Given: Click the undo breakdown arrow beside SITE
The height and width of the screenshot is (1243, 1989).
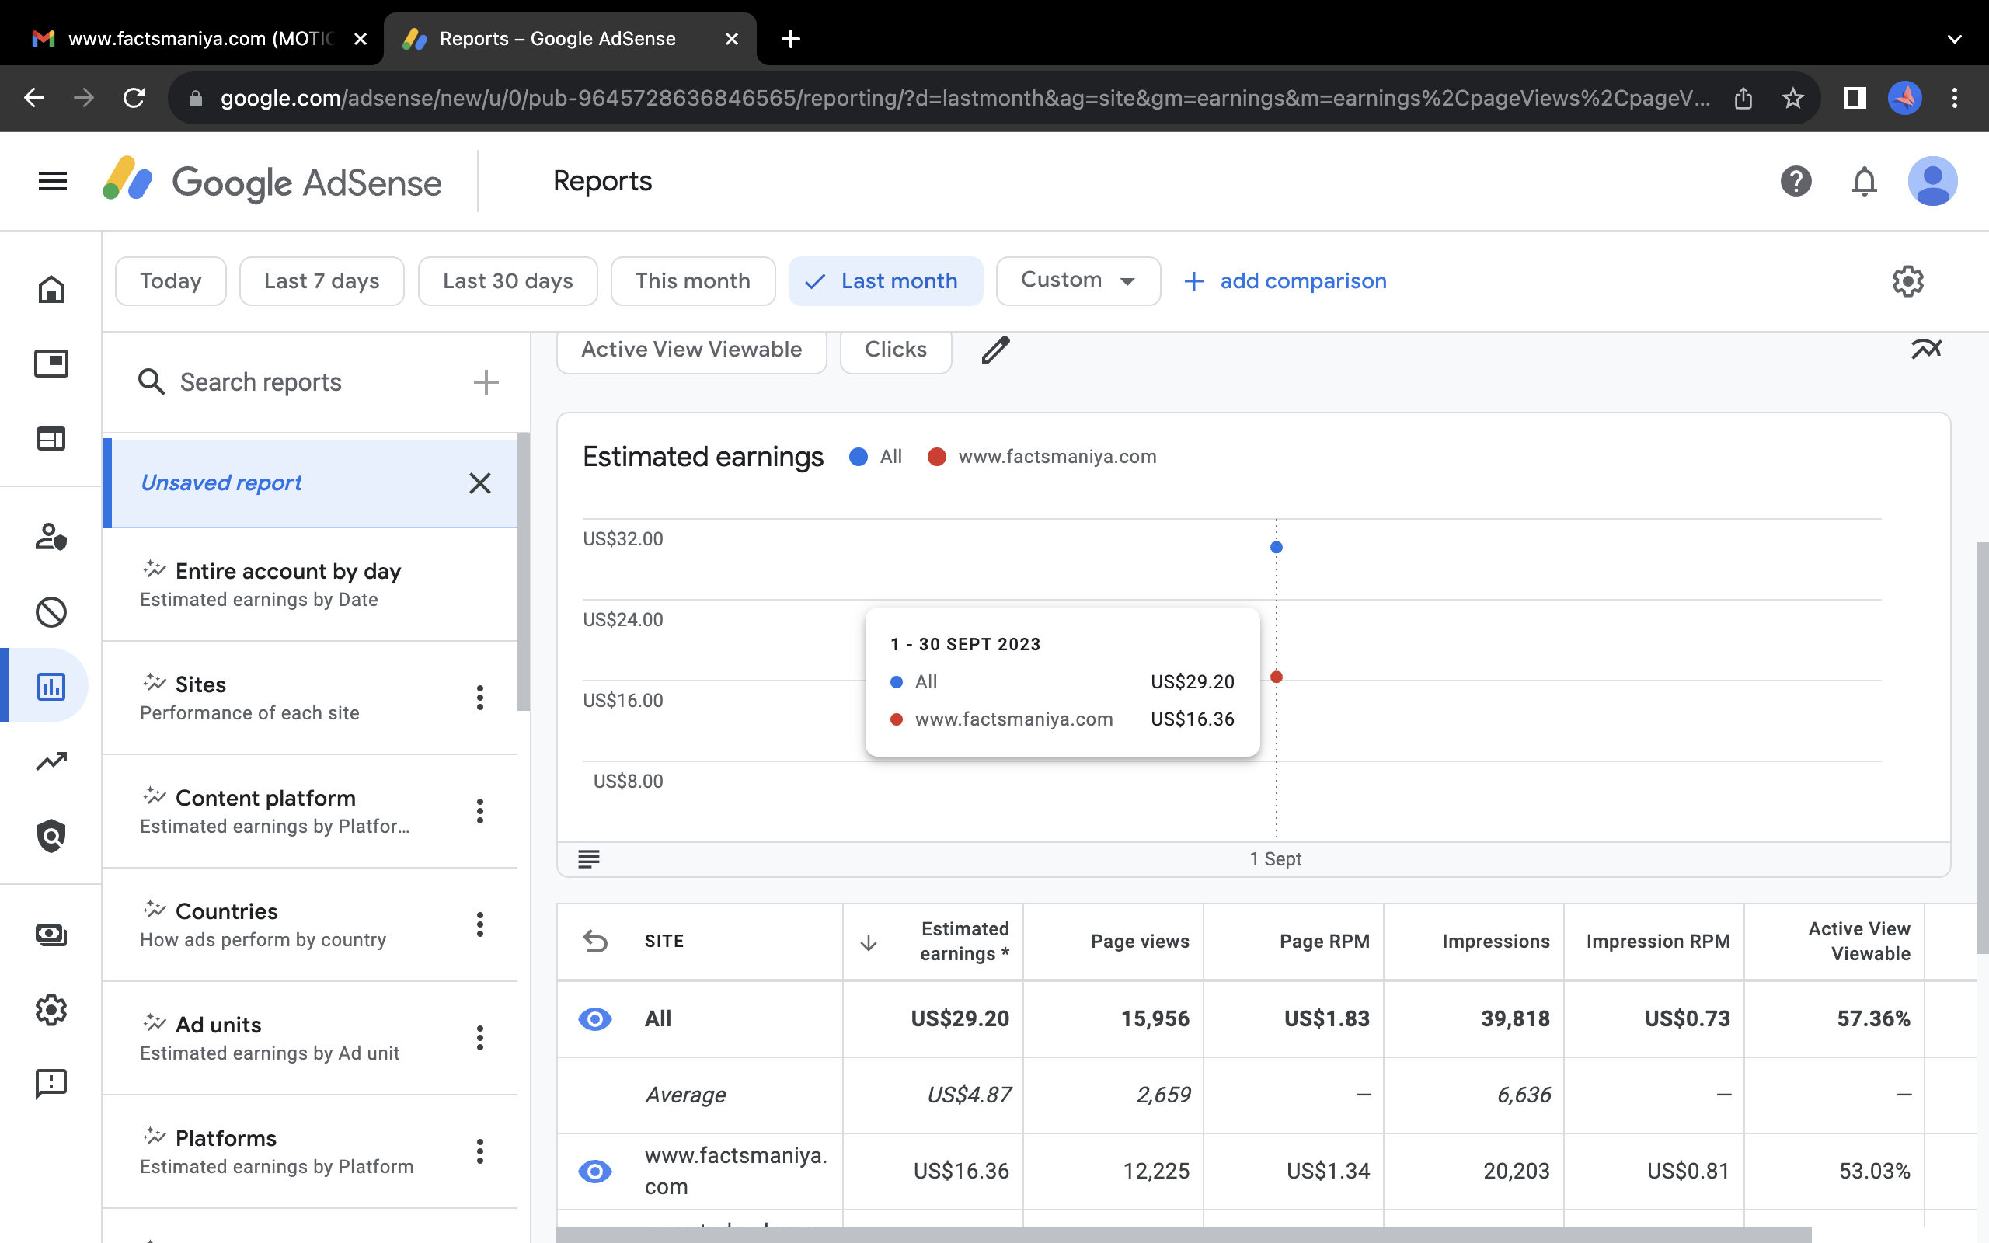Looking at the screenshot, I should coord(595,942).
